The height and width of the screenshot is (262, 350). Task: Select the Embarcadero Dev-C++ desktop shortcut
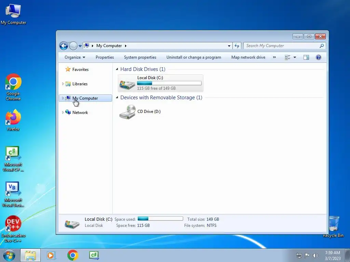pos(13,229)
